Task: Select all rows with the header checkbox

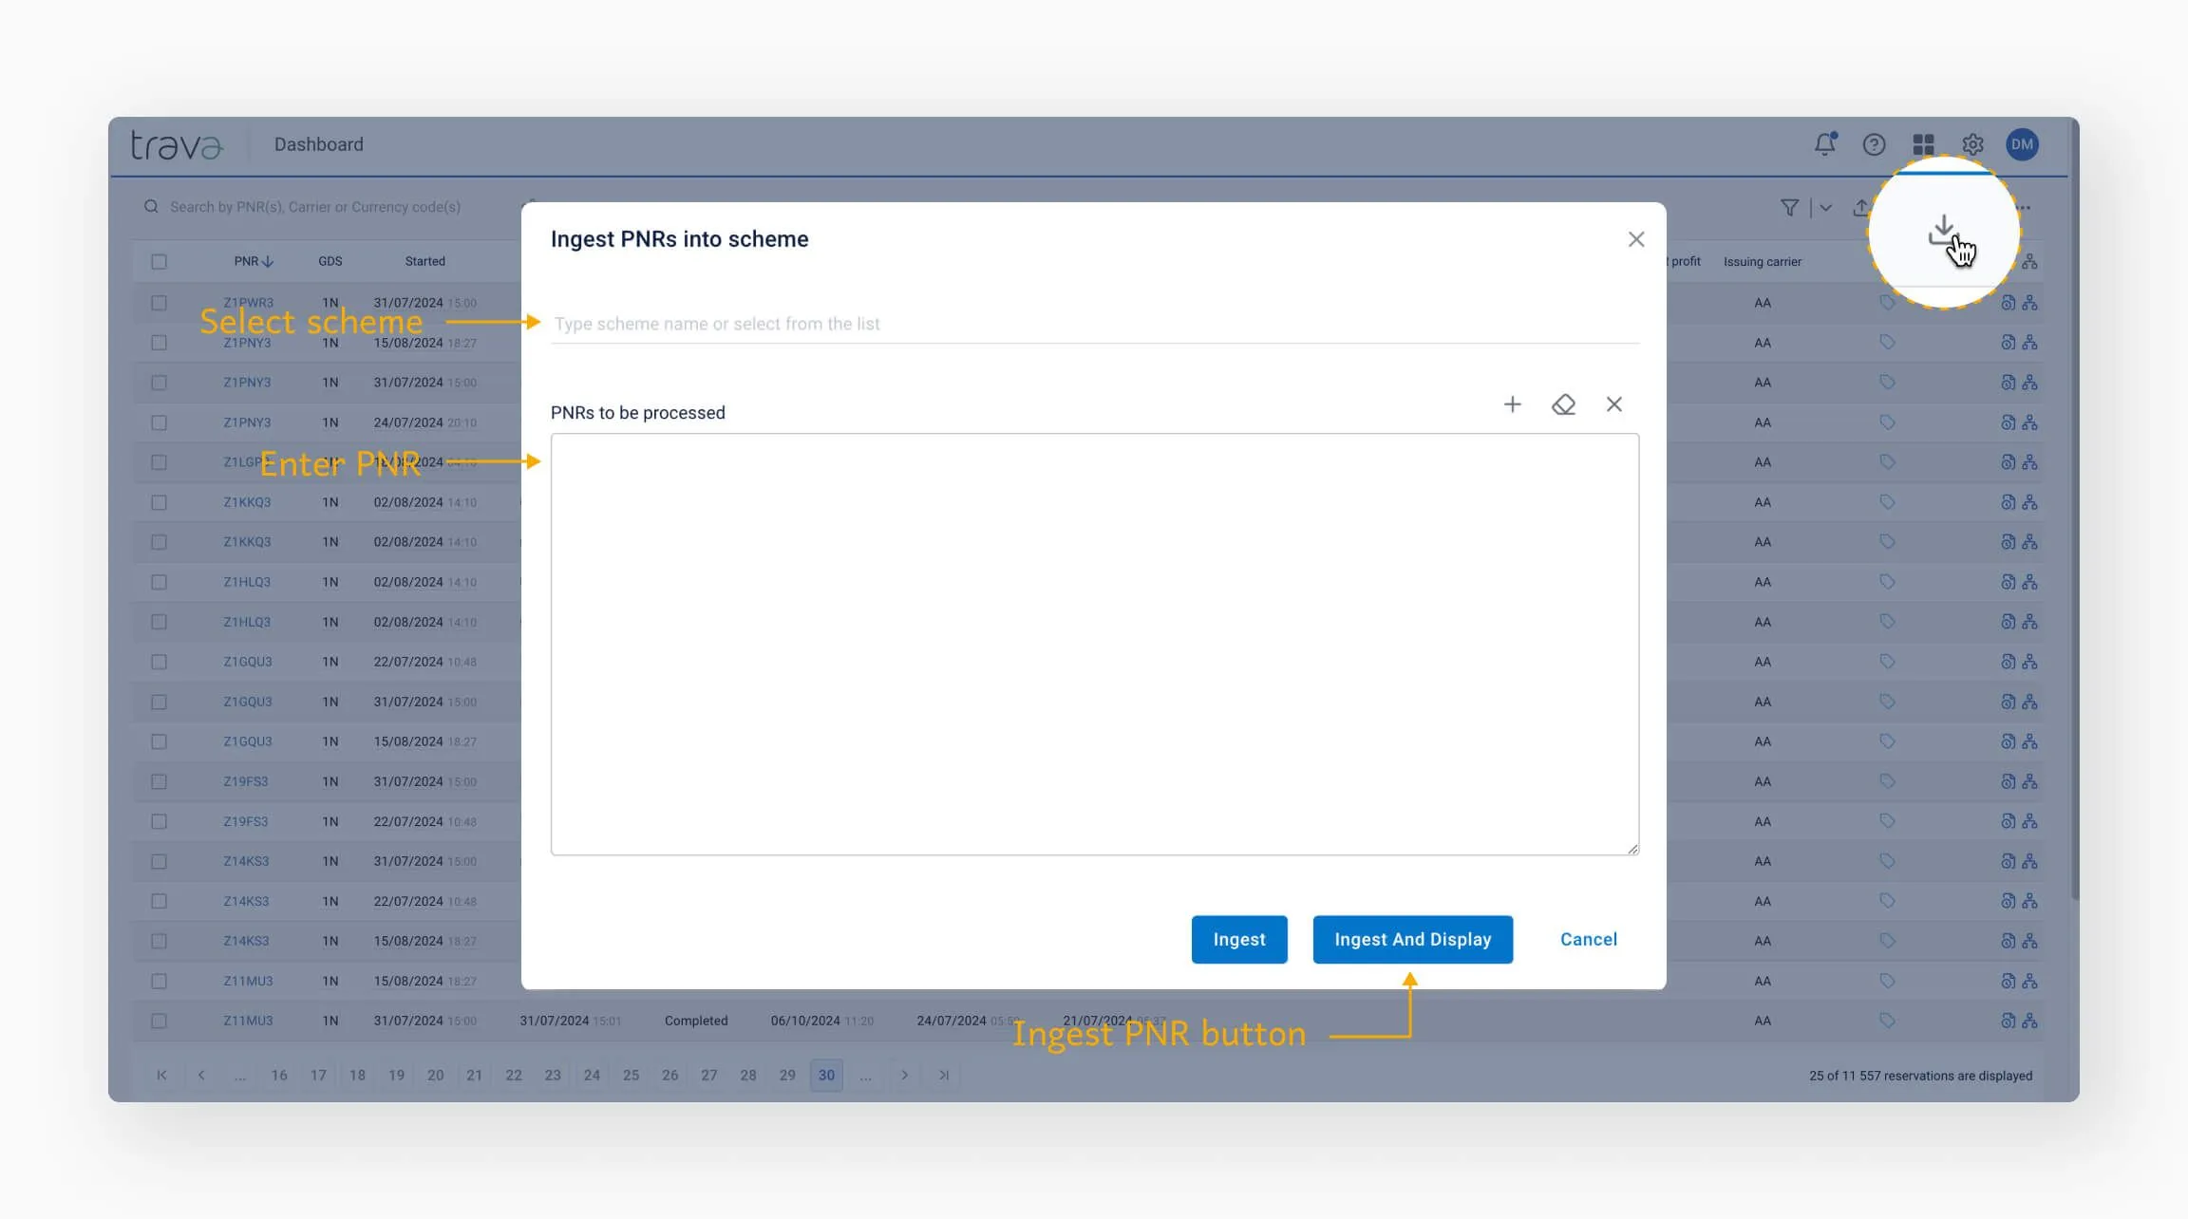Action: [159, 260]
